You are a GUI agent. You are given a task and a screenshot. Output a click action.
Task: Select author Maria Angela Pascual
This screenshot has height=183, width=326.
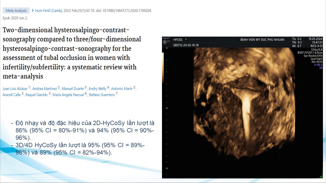click(x=68, y=95)
